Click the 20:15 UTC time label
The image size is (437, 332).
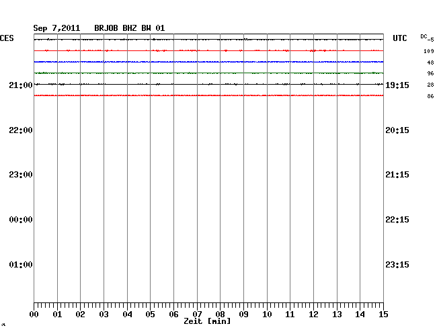(397, 130)
